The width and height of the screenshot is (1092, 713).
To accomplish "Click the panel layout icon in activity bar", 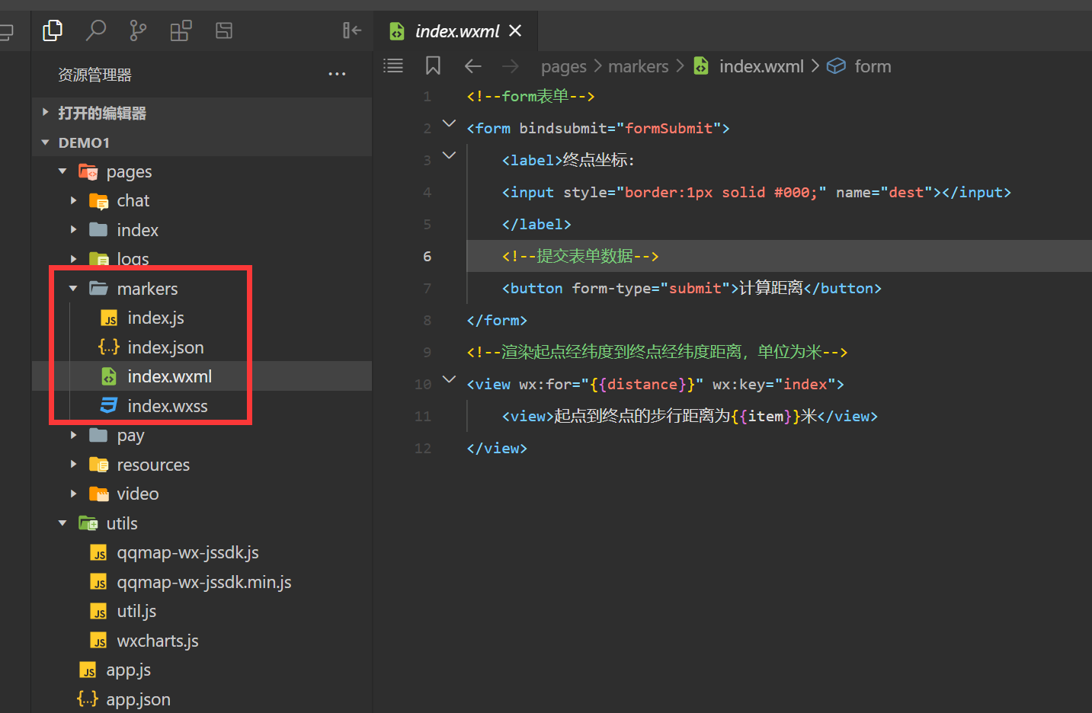I will [224, 30].
